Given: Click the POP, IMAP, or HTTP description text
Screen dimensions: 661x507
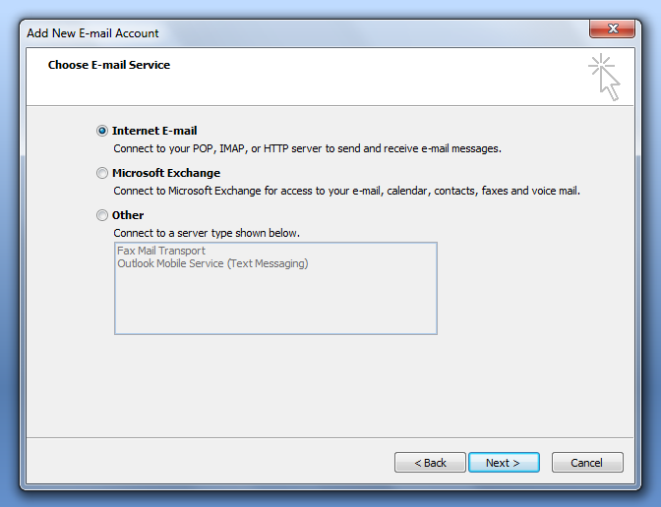Looking at the screenshot, I should [x=307, y=148].
